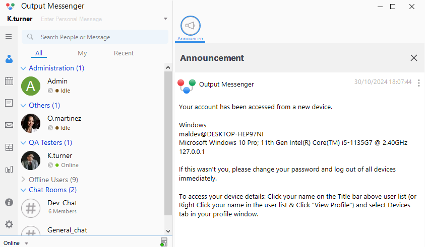Screen dimensions: 425x247
Task: Open the bar chart reports icon
Action: pyautogui.click(x=9, y=170)
